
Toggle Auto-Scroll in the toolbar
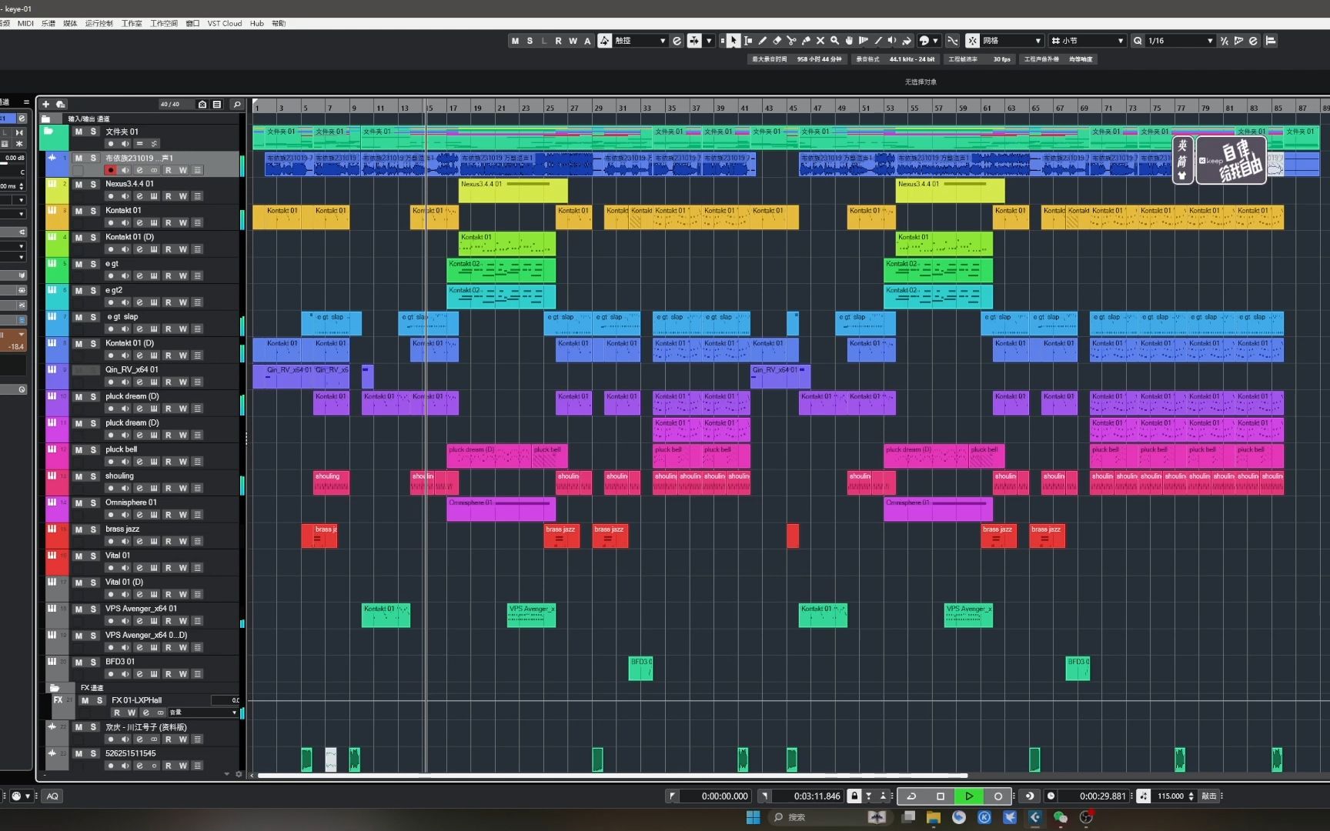point(694,41)
